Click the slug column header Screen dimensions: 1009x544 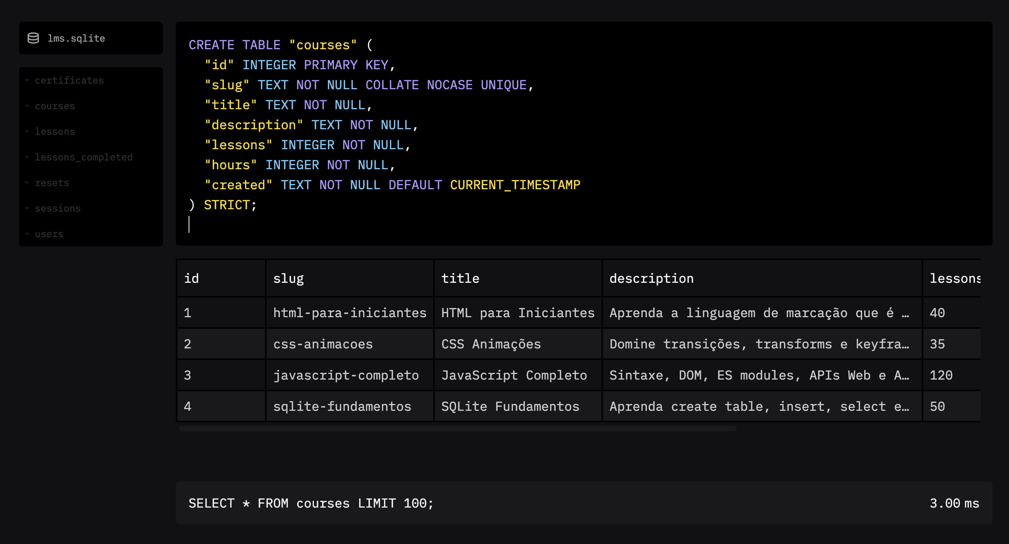(x=350, y=278)
